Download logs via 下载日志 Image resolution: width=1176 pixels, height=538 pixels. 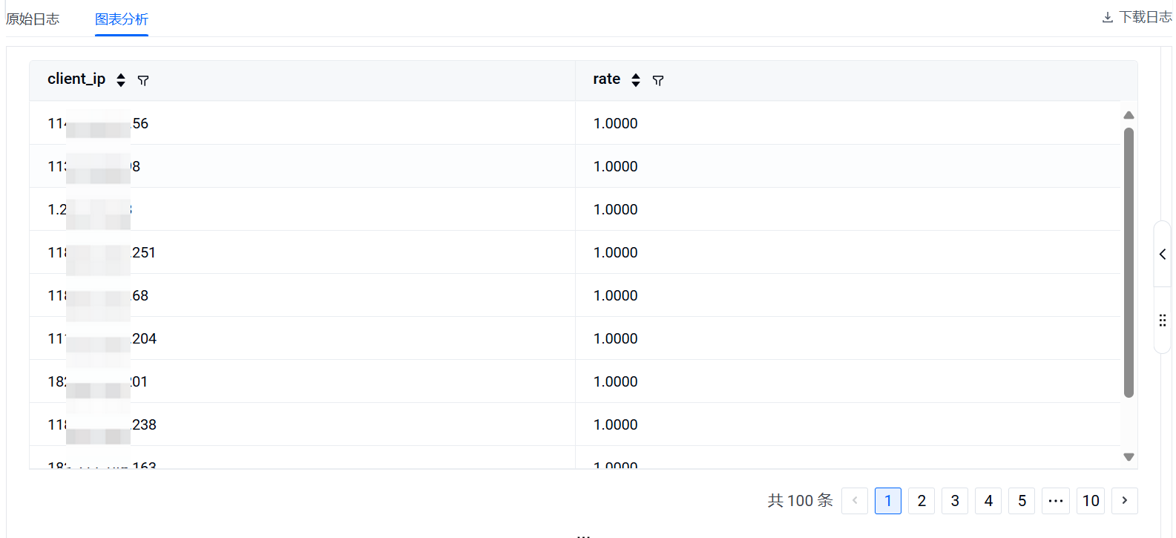point(1137,17)
